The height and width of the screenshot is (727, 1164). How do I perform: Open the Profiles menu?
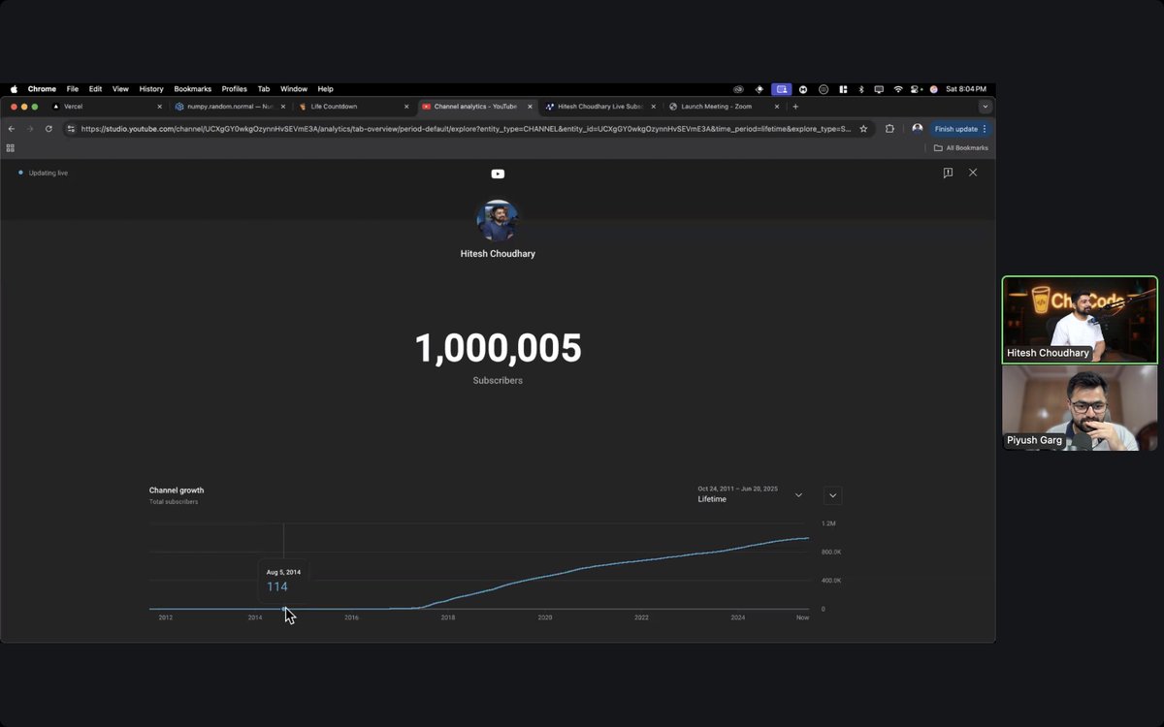coord(235,89)
